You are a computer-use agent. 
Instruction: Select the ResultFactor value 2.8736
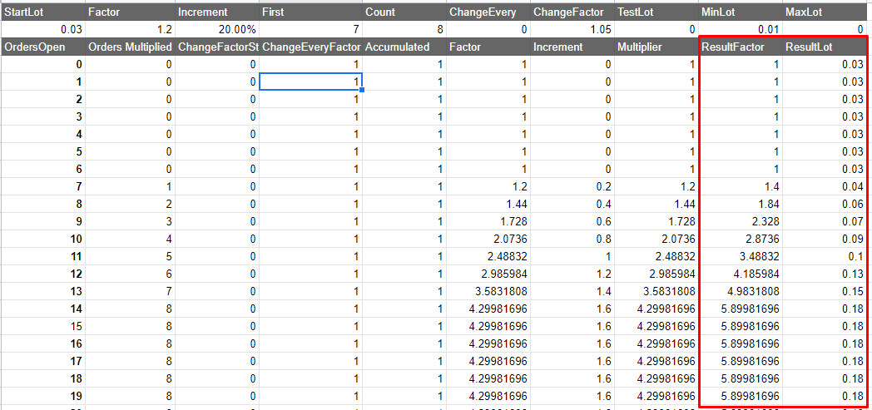pyautogui.click(x=741, y=239)
